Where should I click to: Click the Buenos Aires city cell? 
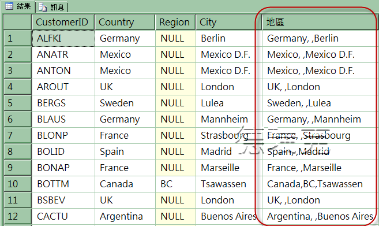tap(228, 217)
